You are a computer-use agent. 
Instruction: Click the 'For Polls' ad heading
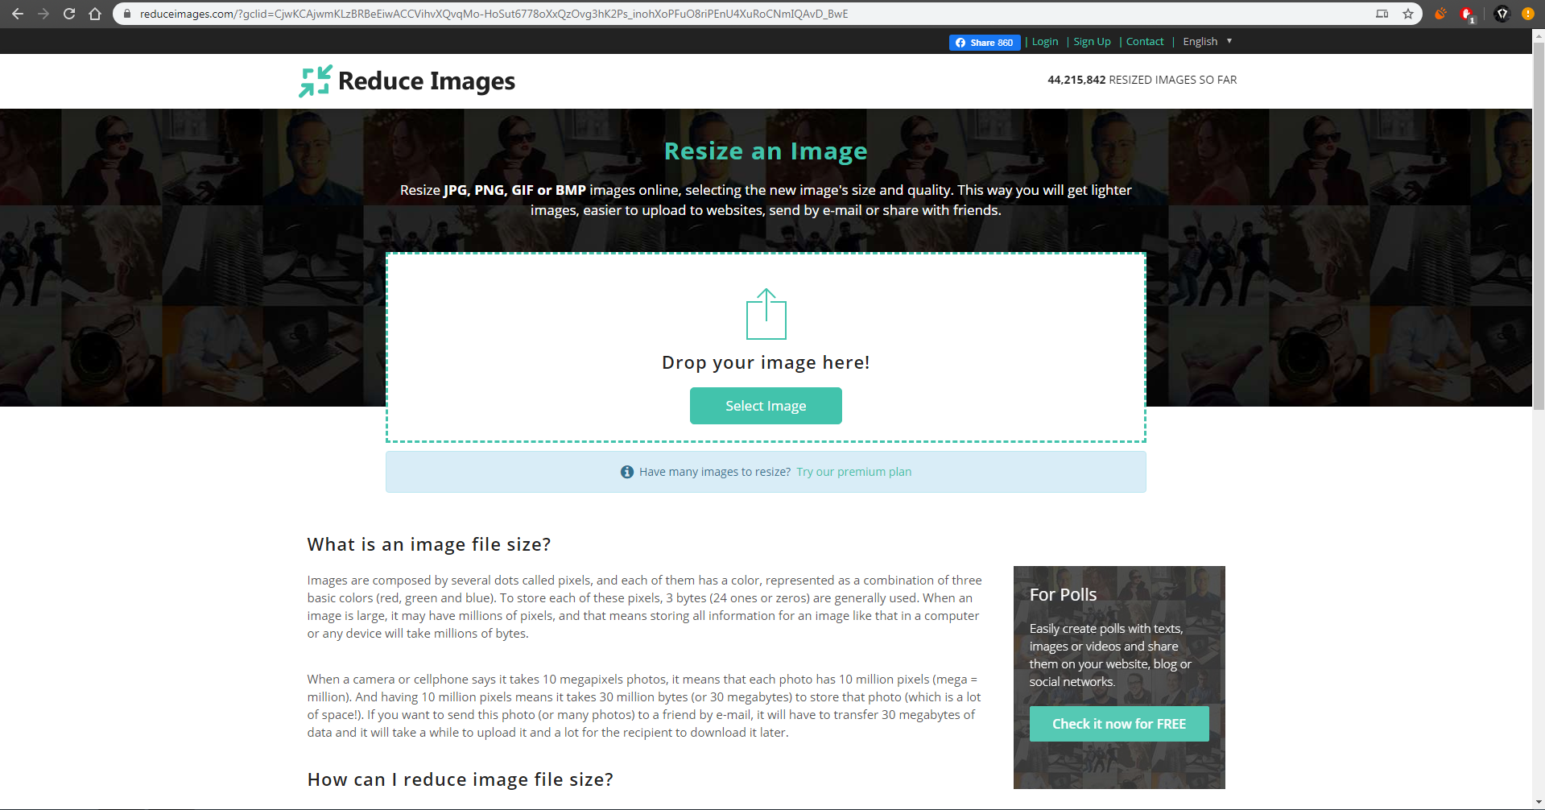tap(1063, 594)
